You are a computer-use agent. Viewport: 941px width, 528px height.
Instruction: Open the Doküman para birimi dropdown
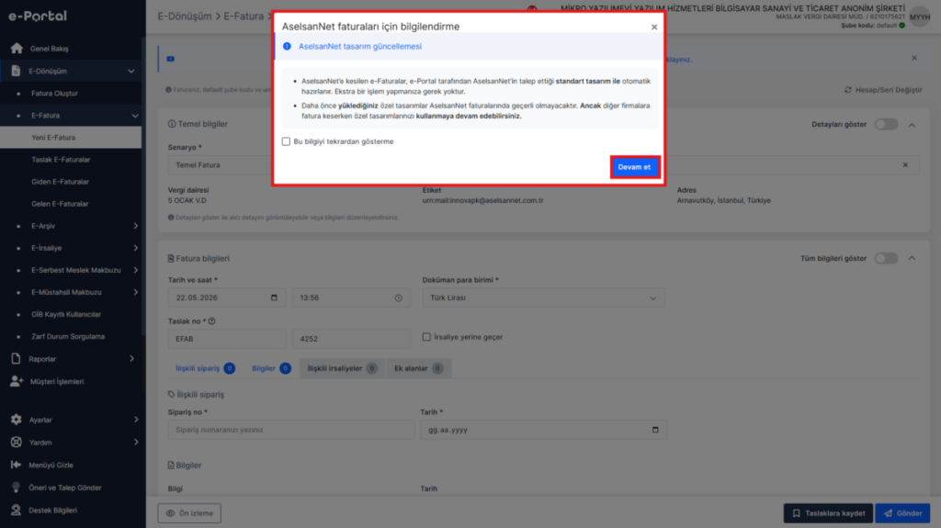544,298
